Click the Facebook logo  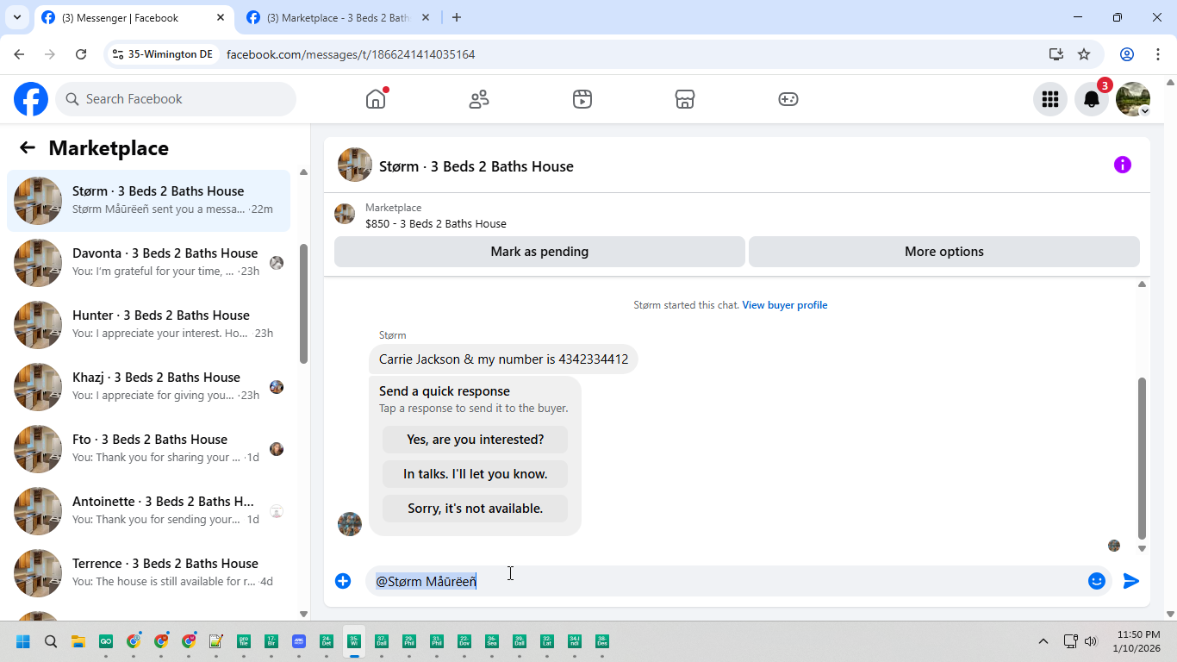click(31, 99)
